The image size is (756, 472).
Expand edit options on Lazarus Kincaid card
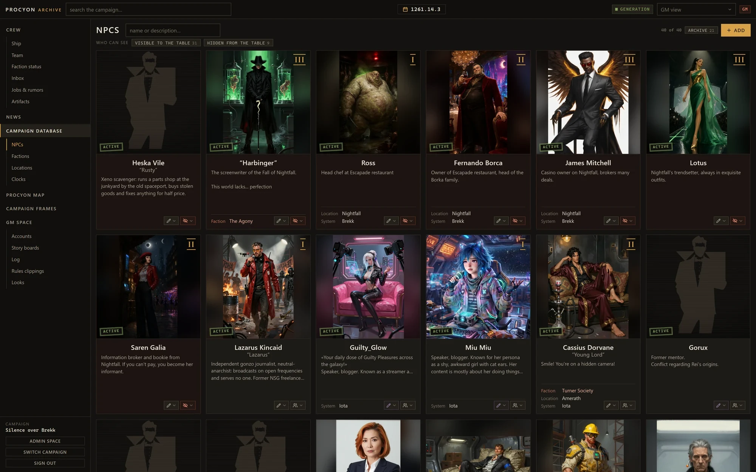pos(281,406)
